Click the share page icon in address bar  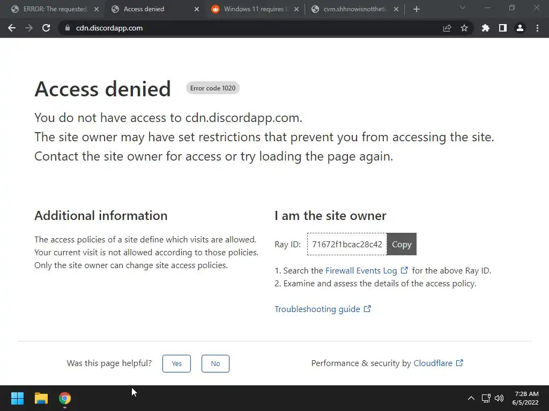[x=447, y=28]
